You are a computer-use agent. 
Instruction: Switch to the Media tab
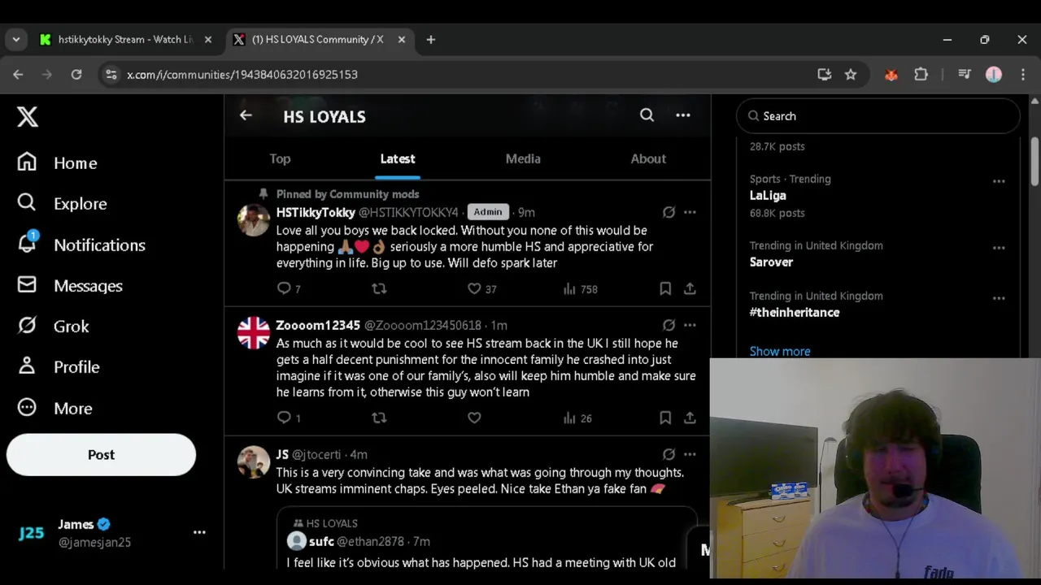(523, 159)
